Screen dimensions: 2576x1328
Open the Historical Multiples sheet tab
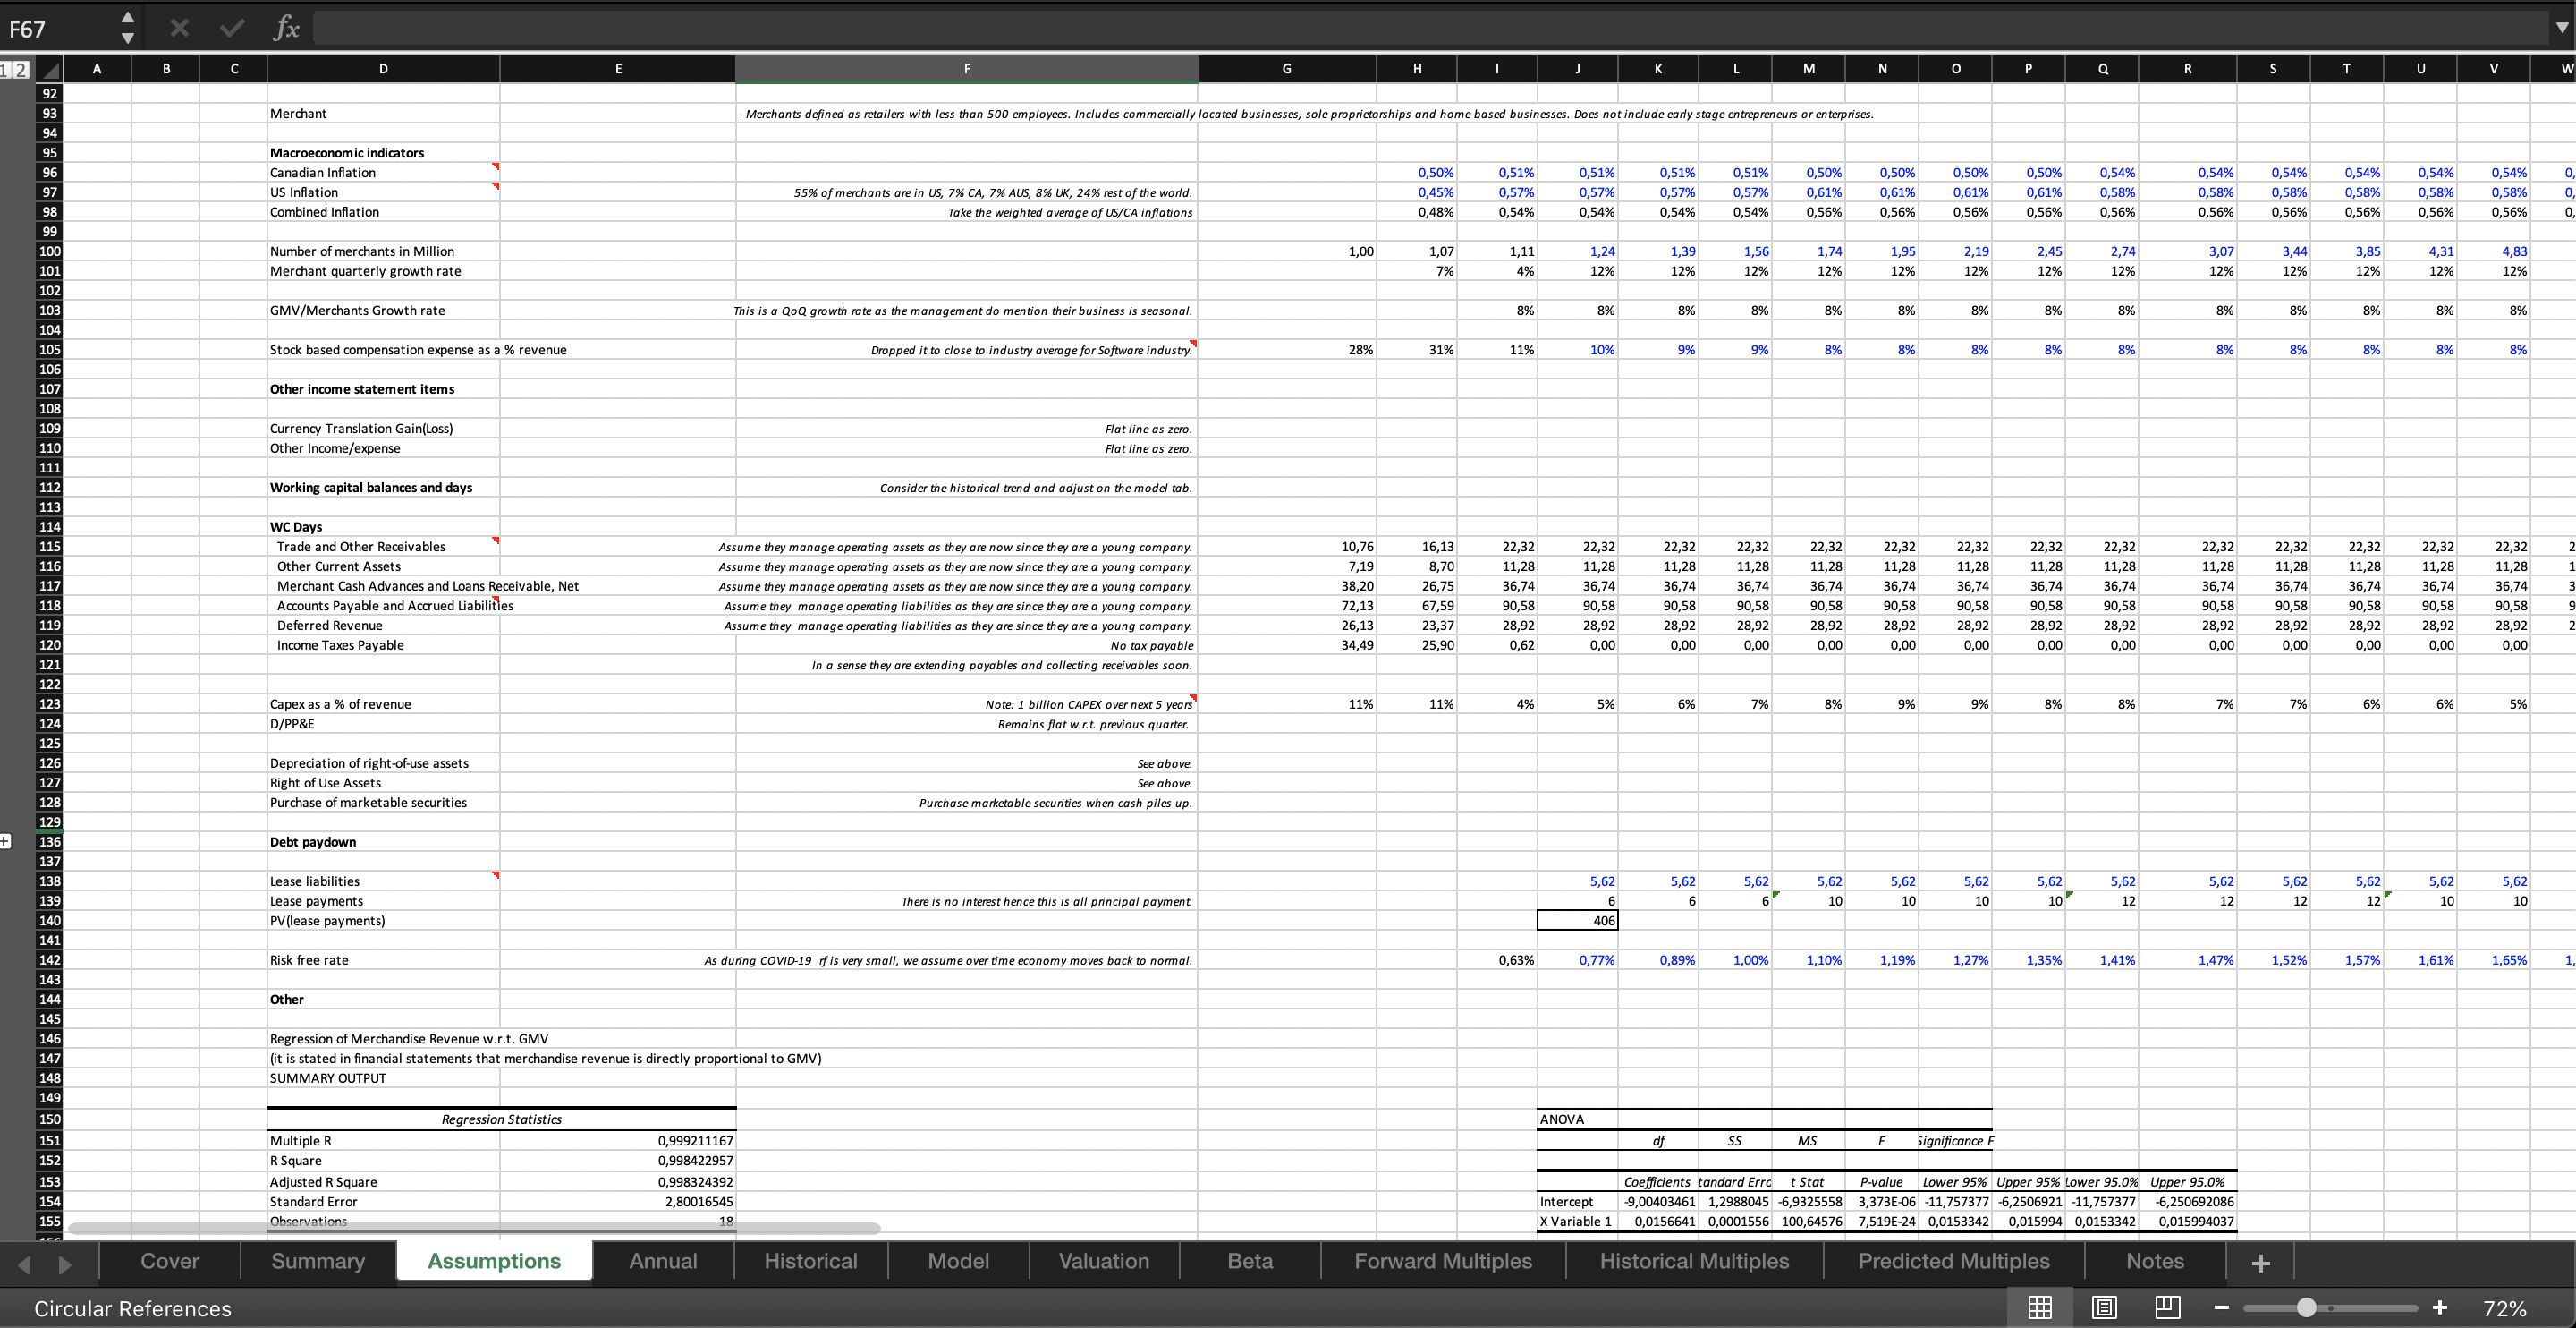1694,1261
